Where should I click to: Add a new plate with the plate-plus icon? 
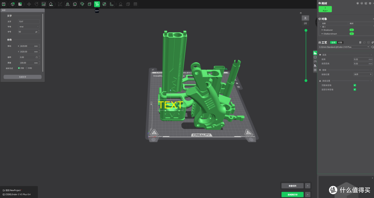pos(20,4)
